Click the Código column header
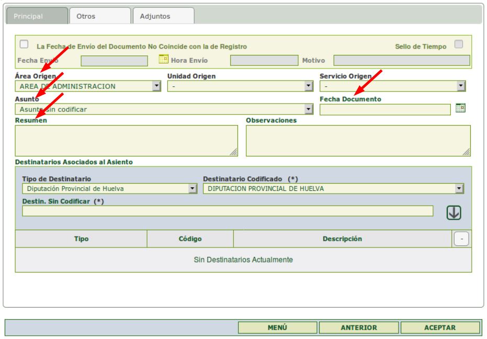Image resolution: width=487 pixels, height=339 pixels. (190, 239)
